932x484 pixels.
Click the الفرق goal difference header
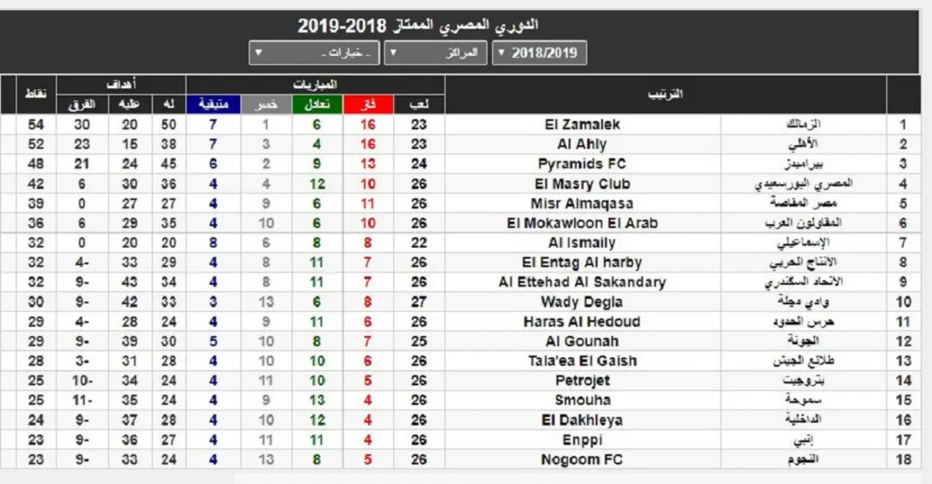(x=83, y=104)
